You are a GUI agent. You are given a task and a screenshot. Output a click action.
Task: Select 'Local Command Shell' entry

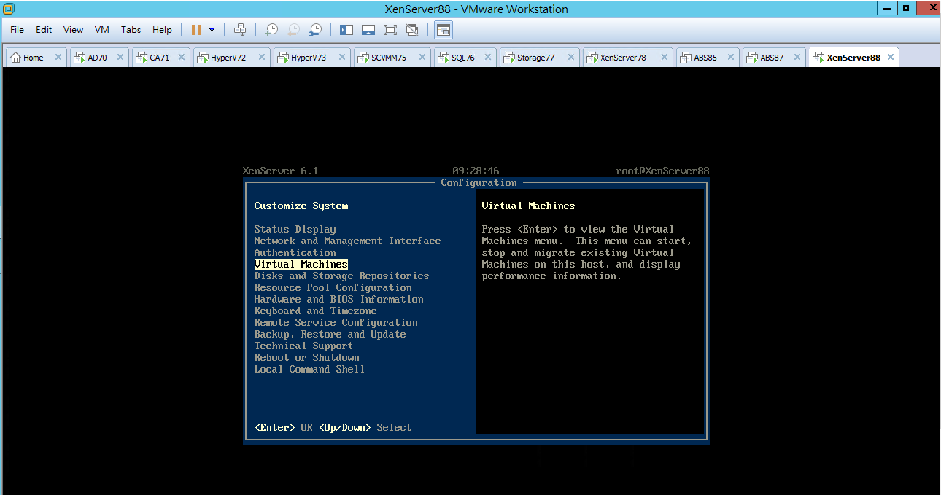click(x=309, y=369)
